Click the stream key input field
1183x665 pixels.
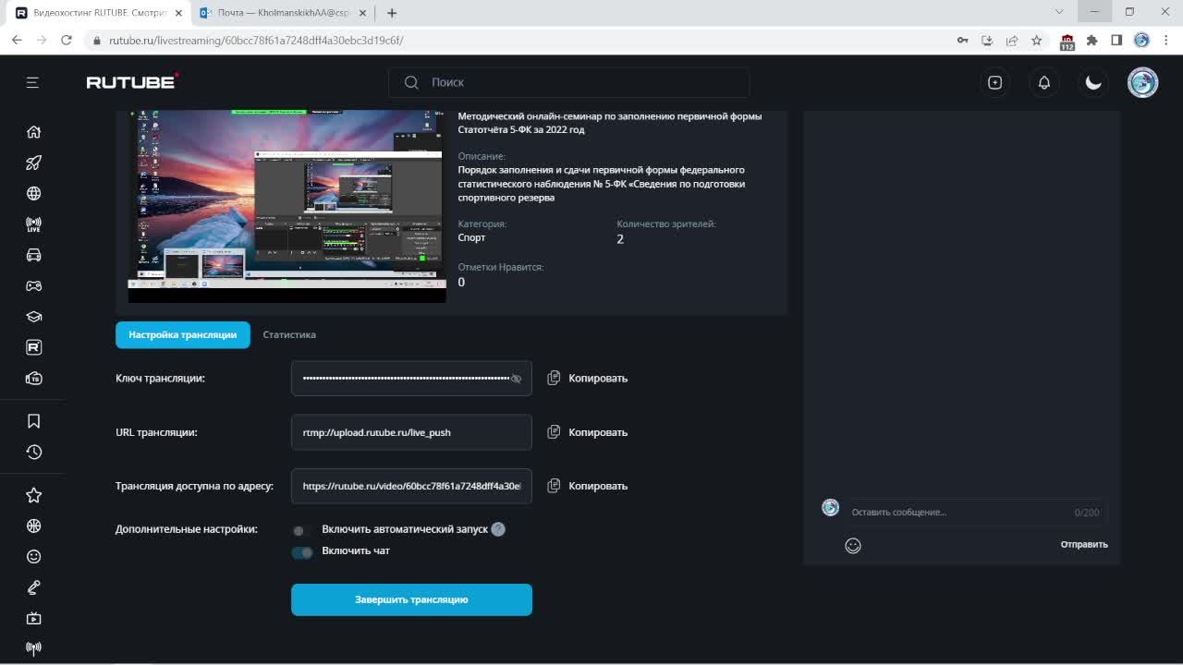pos(411,378)
